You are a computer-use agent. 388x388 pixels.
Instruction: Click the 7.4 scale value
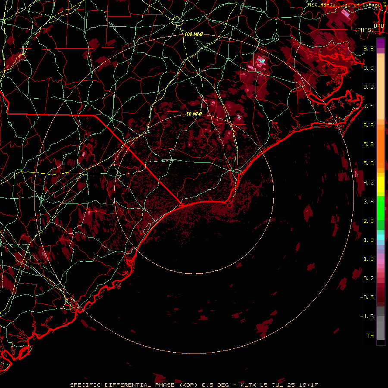coord(369,106)
